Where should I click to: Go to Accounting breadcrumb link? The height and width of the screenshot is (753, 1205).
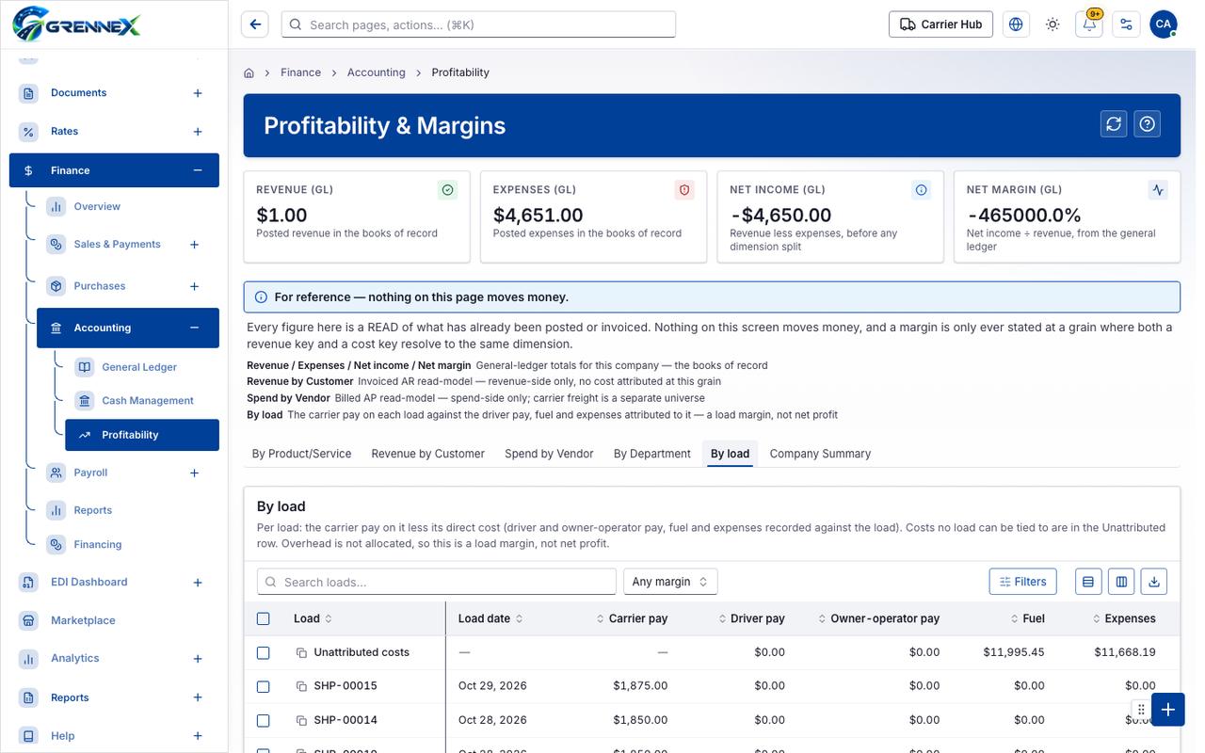click(x=377, y=72)
